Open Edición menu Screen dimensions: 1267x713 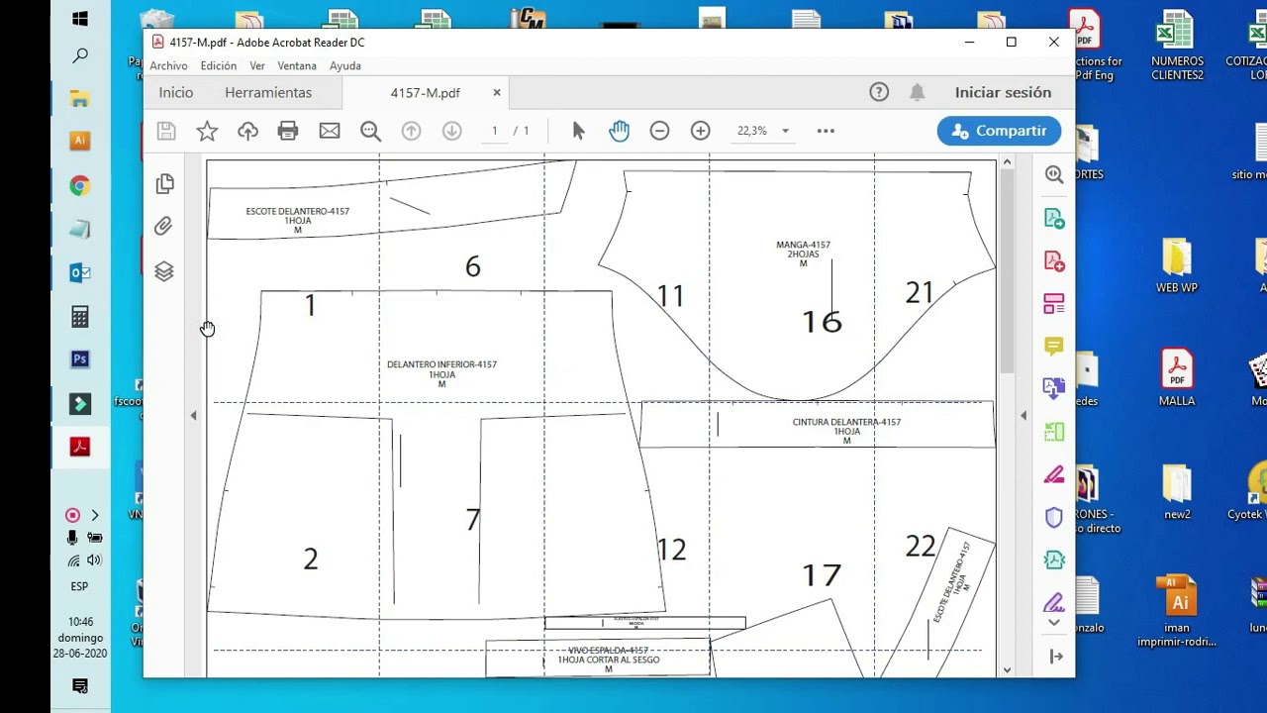[x=218, y=65]
